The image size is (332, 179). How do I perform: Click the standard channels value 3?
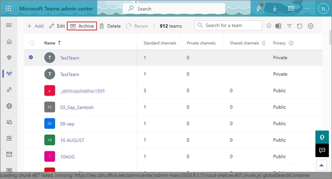click(144, 91)
